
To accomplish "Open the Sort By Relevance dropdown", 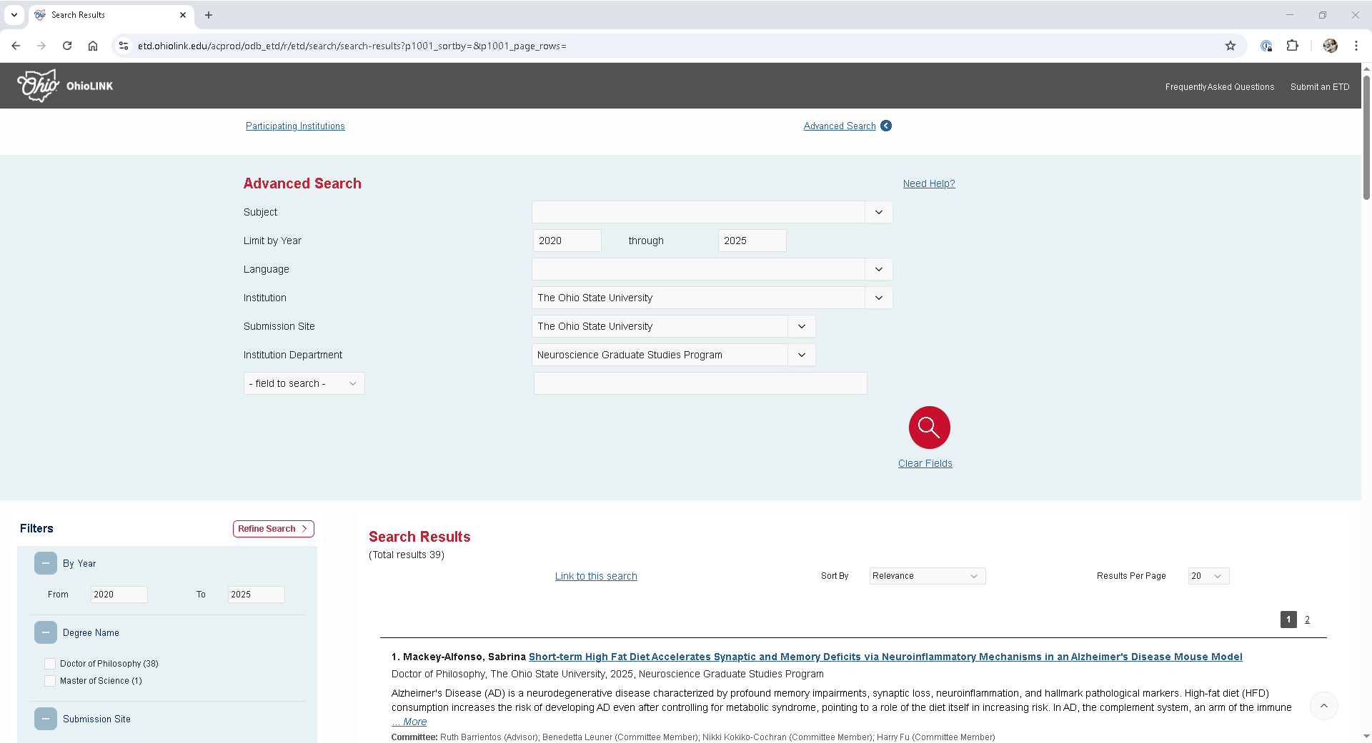I will (926, 576).
